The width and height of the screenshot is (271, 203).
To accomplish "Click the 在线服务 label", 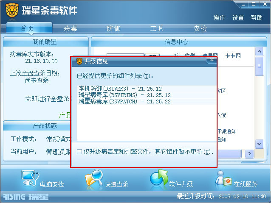I will click(x=246, y=184).
